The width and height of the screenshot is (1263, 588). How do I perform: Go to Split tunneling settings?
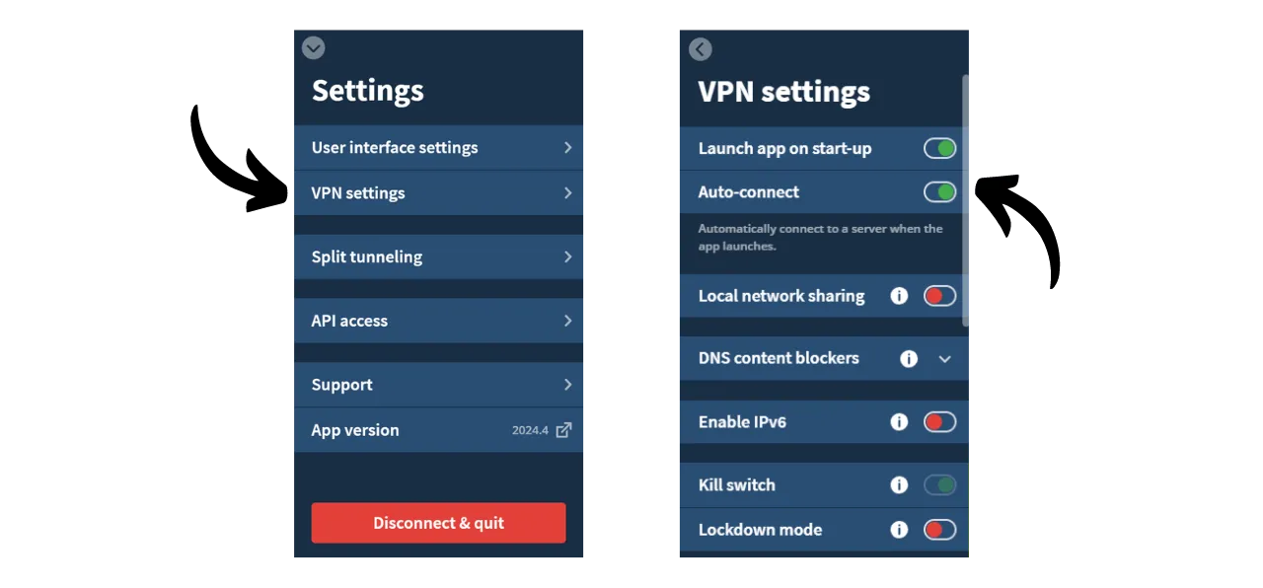point(438,257)
